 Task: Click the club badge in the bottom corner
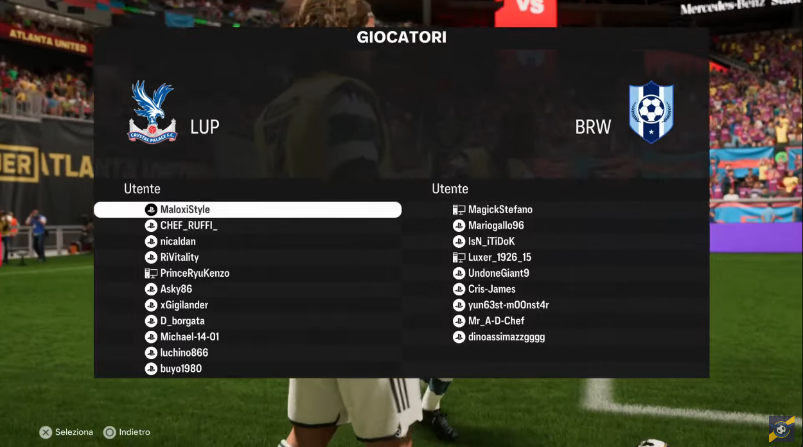coord(782,429)
